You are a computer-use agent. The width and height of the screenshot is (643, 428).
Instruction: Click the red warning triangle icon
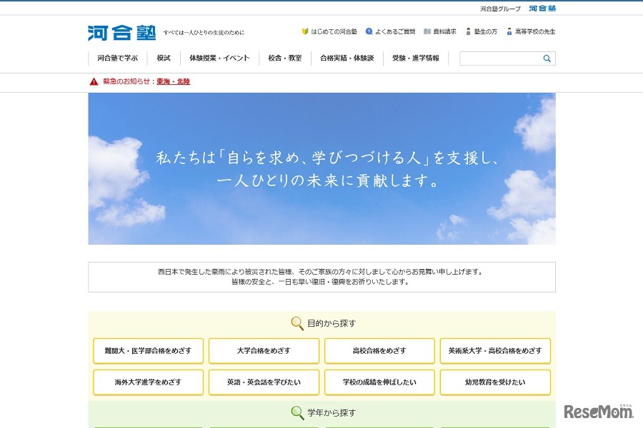94,81
